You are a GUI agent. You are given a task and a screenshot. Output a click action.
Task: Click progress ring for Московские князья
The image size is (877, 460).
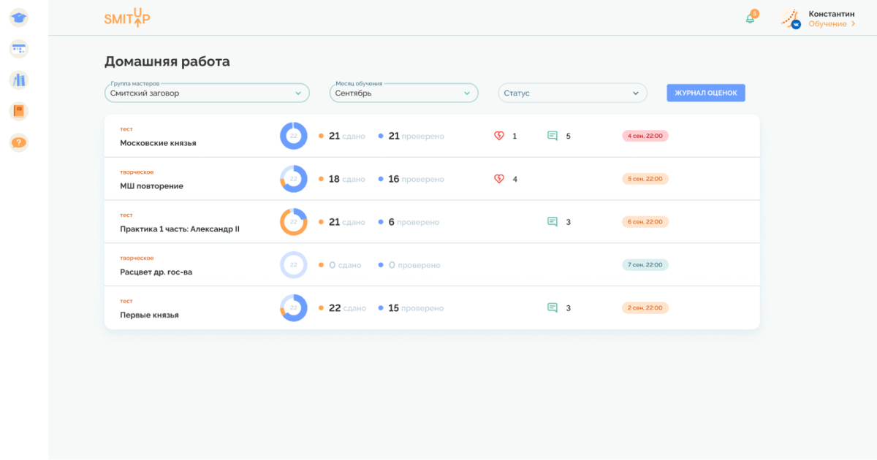294,136
